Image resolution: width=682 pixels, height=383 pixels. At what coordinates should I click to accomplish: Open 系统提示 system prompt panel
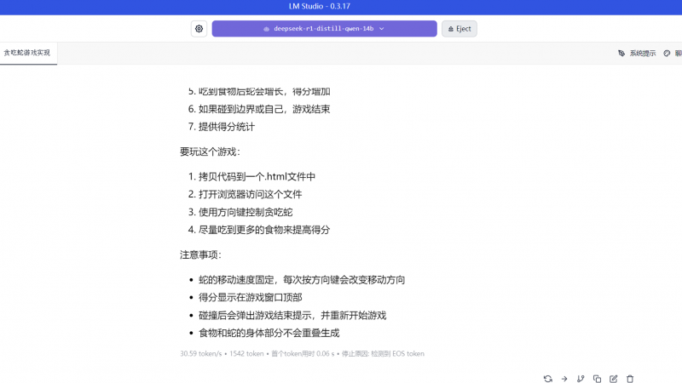[643, 53]
